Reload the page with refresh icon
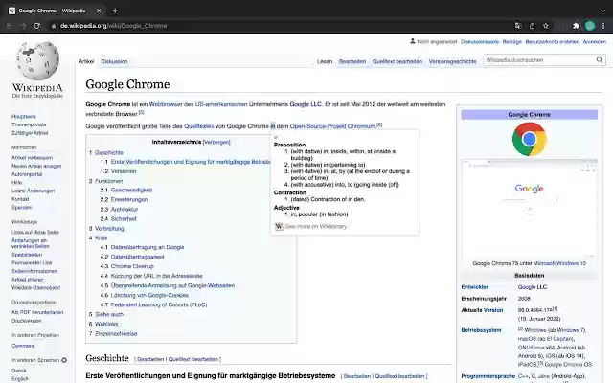613x383 pixels. 36,26
